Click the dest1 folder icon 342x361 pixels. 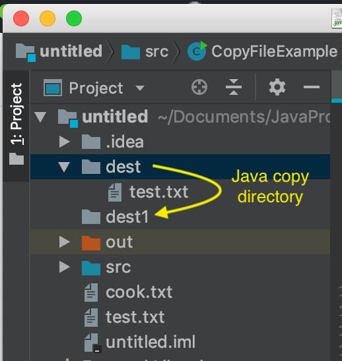click(x=91, y=217)
